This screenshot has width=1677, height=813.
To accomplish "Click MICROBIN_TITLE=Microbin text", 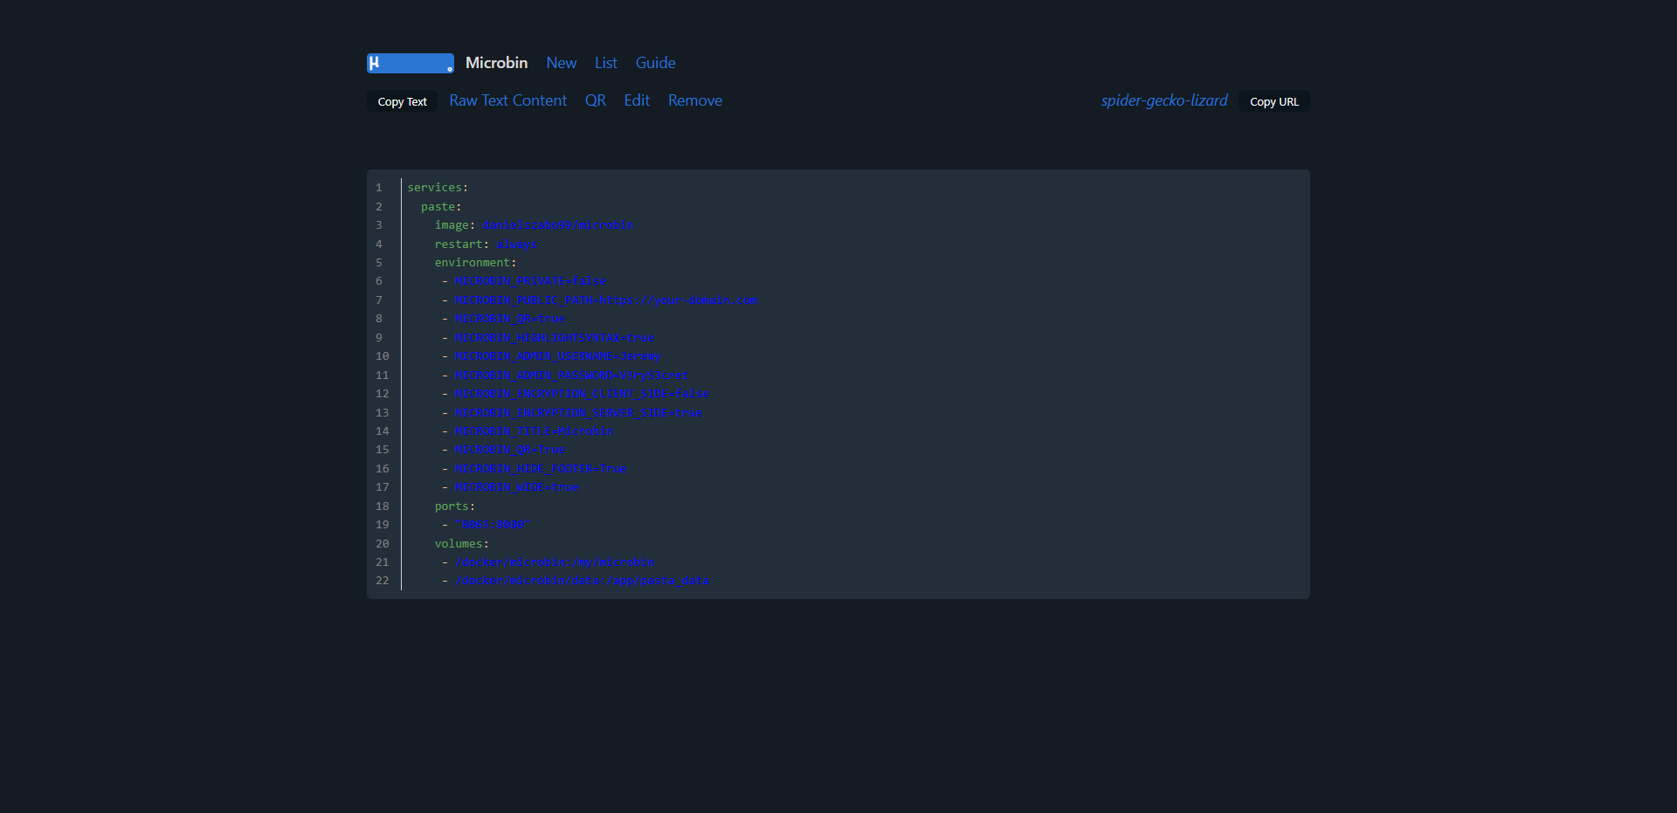I will click(x=534, y=431).
